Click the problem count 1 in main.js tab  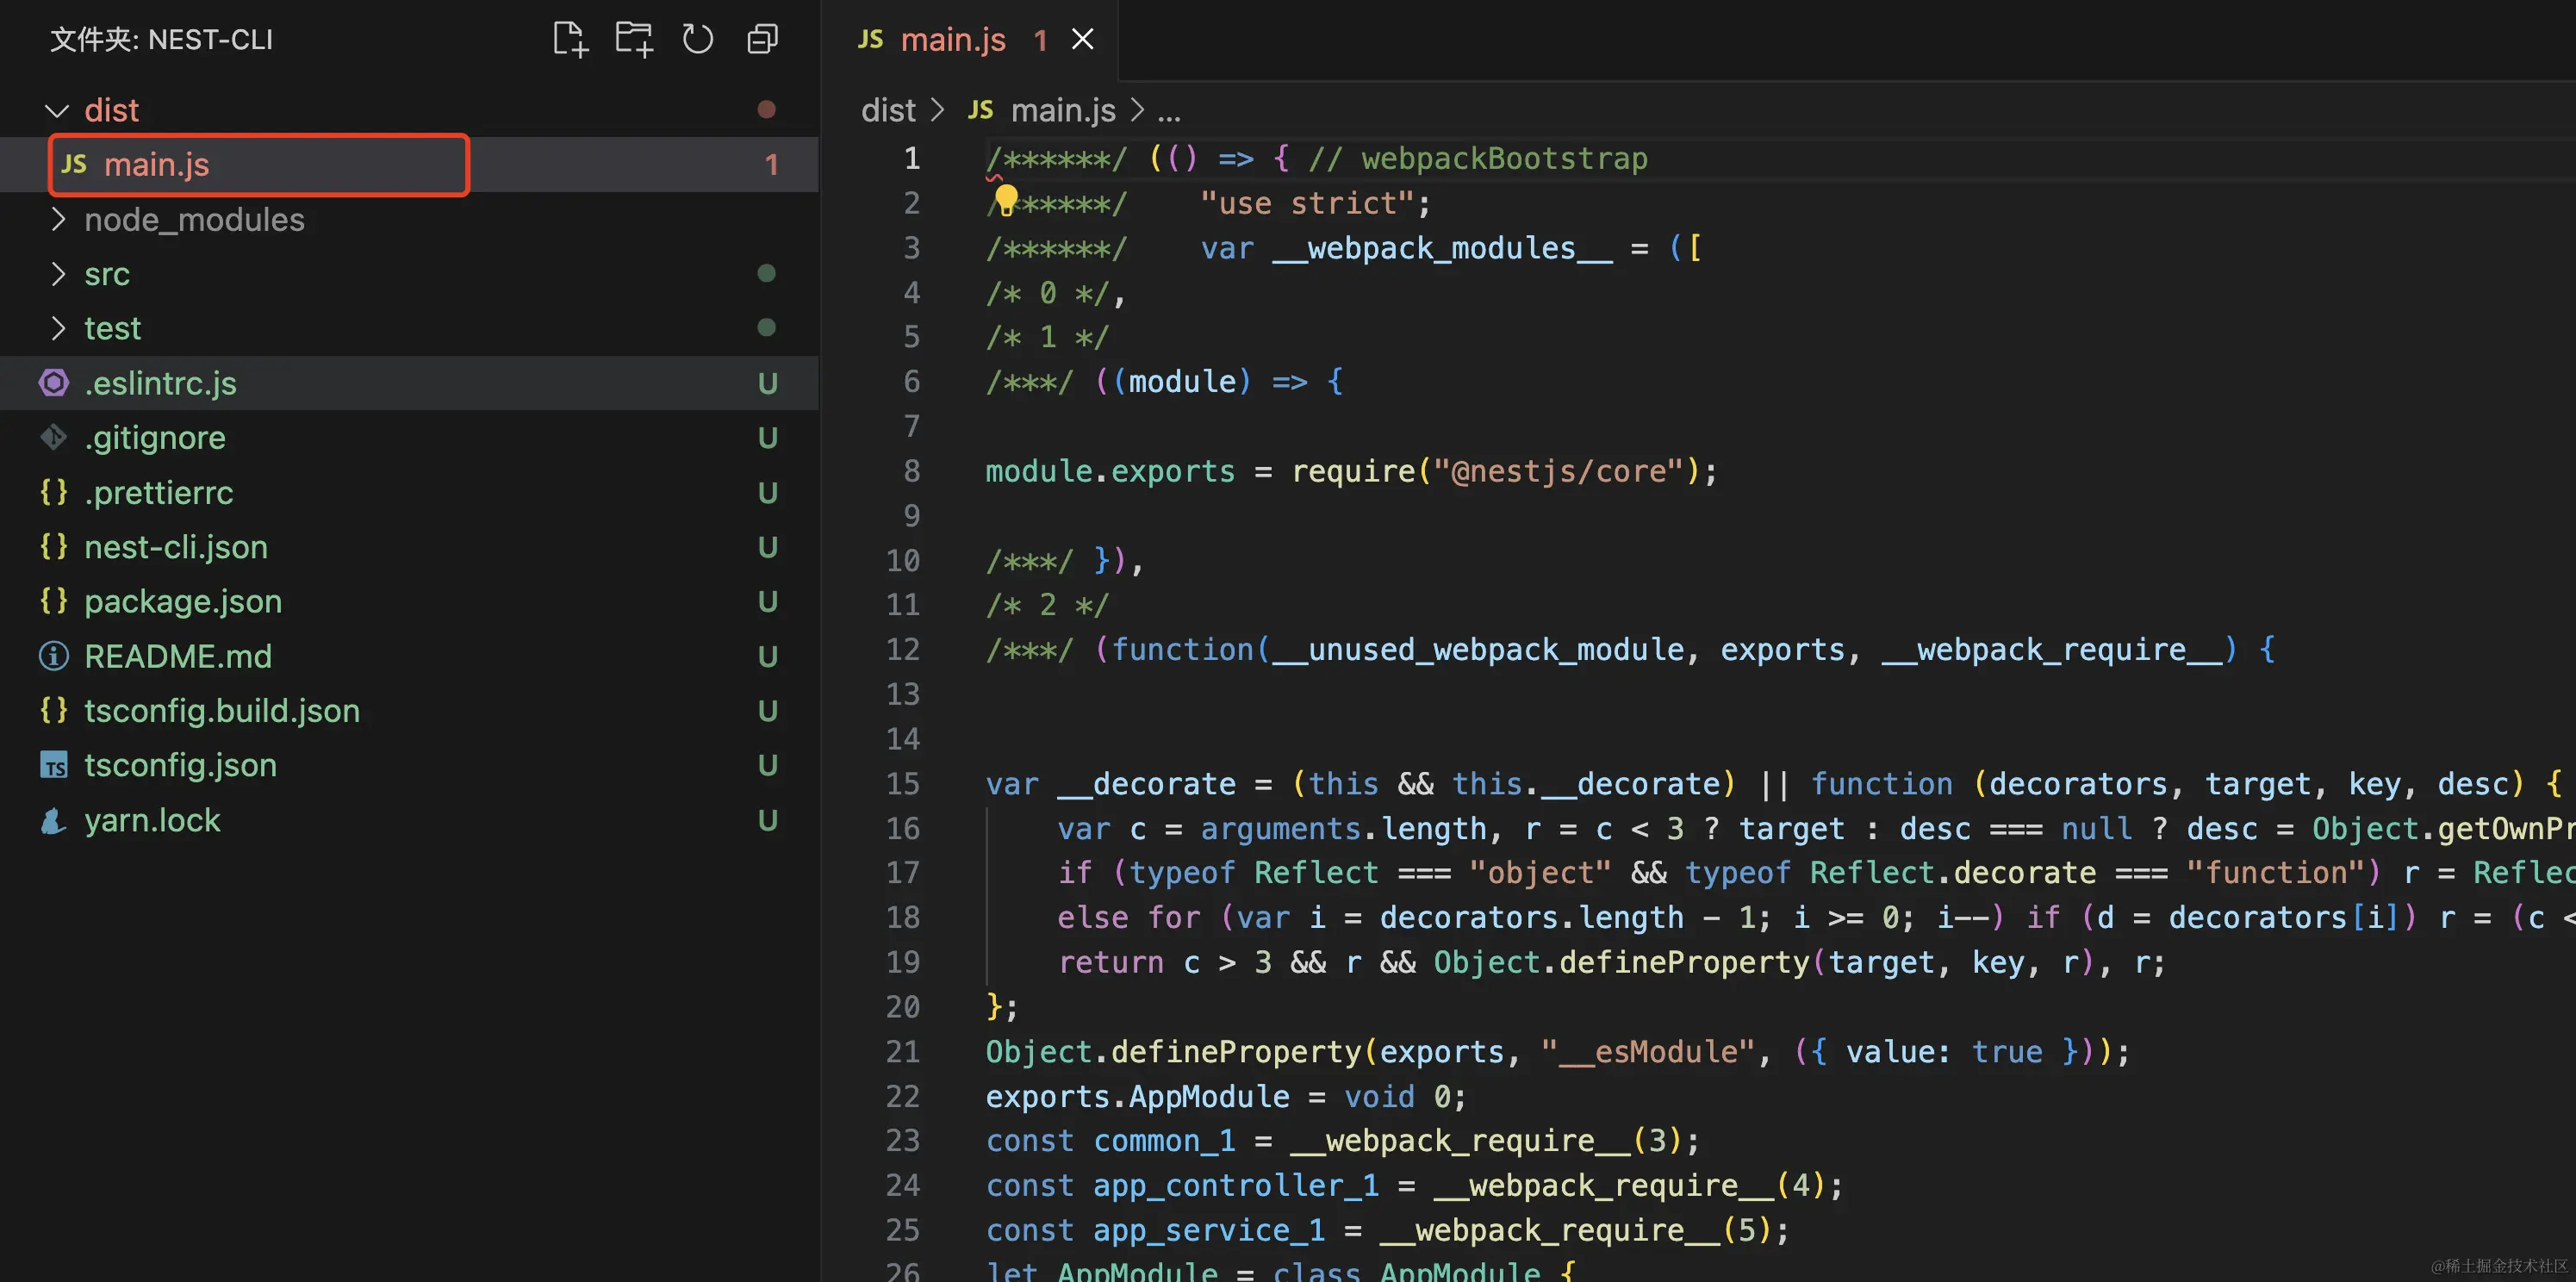1040,40
